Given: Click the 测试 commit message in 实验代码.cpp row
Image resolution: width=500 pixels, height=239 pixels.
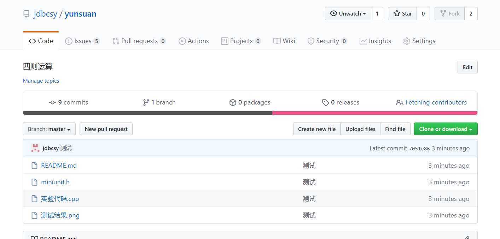Looking at the screenshot, I should tap(309, 199).
